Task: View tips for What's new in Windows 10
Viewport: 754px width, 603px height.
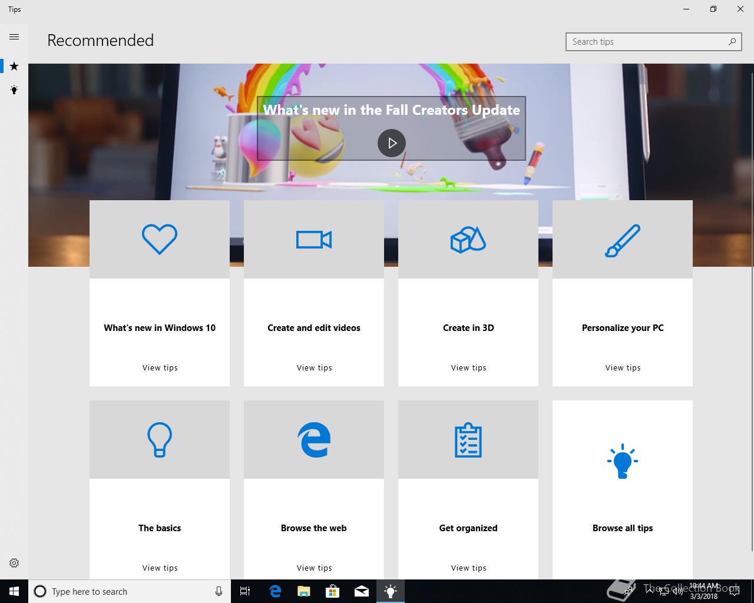Action: 160,367
